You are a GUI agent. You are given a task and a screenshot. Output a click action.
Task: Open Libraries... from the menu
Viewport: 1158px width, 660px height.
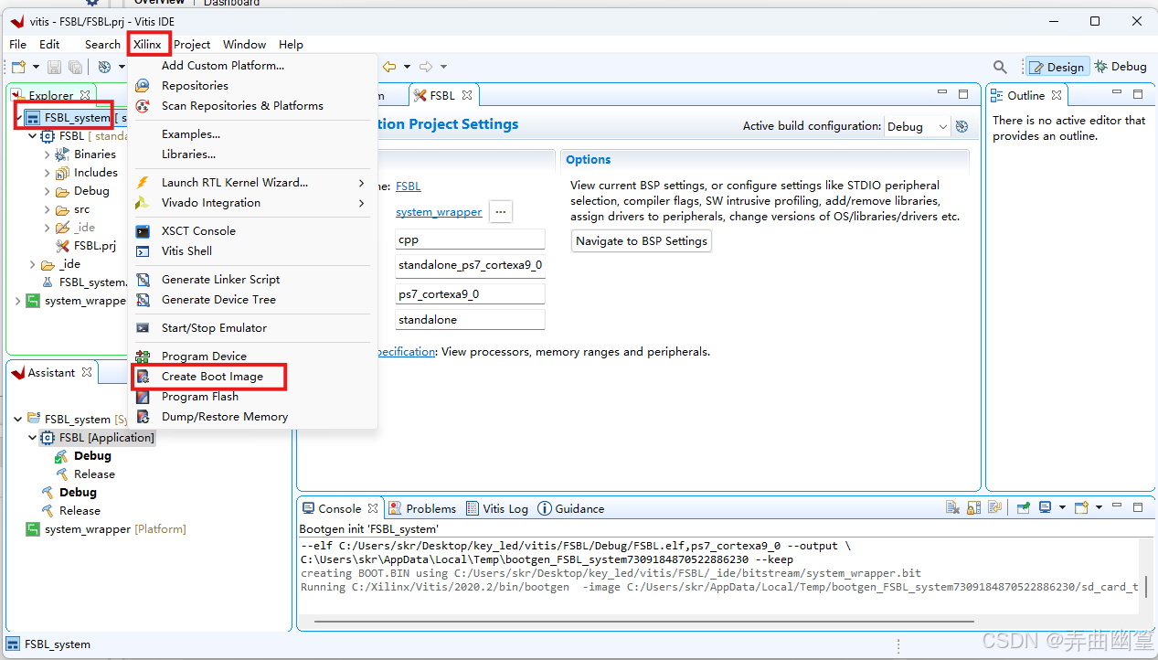click(x=188, y=154)
